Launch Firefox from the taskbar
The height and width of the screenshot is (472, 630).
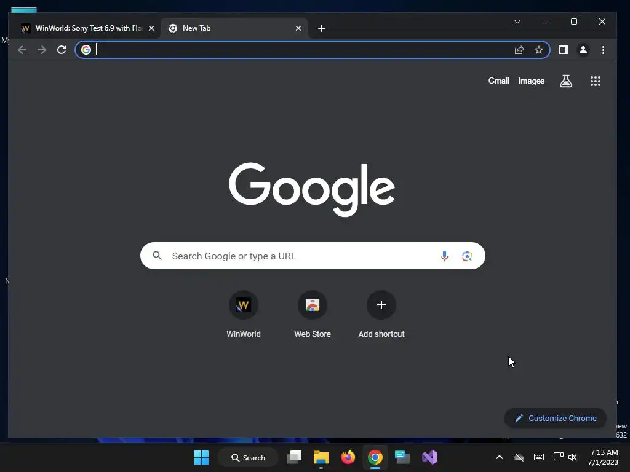348,457
